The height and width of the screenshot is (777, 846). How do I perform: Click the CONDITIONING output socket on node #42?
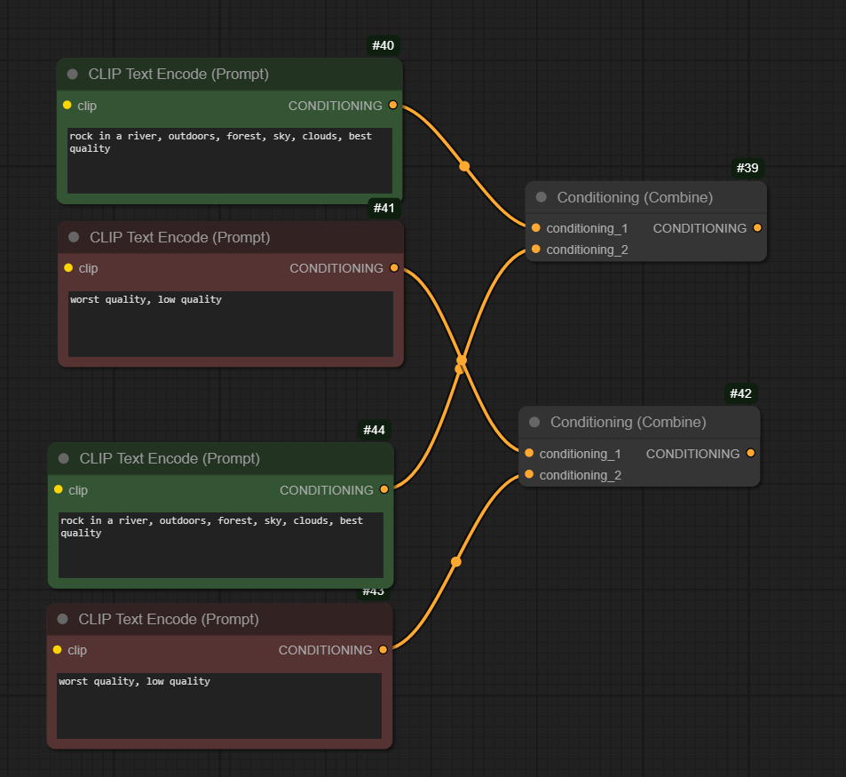coord(751,454)
